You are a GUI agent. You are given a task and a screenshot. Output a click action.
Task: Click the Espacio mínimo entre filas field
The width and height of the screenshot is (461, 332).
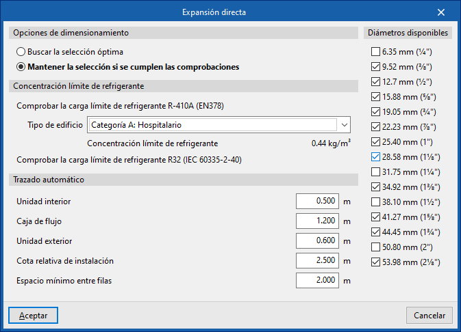point(317,281)
